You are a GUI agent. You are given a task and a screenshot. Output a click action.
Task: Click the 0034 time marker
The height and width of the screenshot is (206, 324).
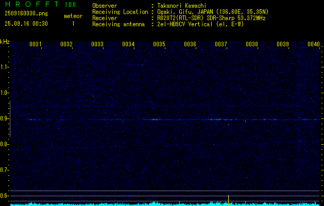(128, 44)
